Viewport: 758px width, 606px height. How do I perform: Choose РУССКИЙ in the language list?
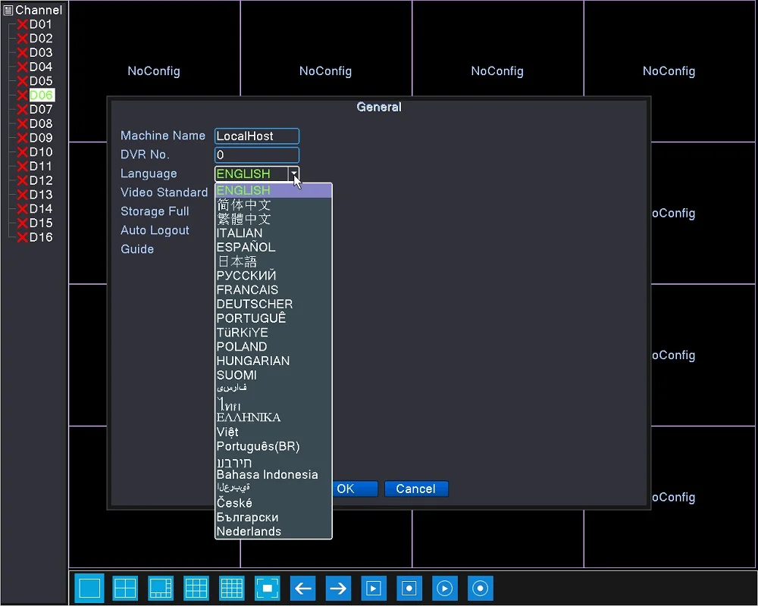(273, 276)
